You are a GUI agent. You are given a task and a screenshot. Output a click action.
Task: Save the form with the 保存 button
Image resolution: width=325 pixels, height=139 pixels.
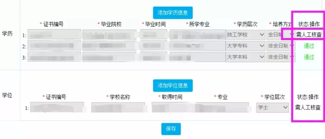(171, 129)
